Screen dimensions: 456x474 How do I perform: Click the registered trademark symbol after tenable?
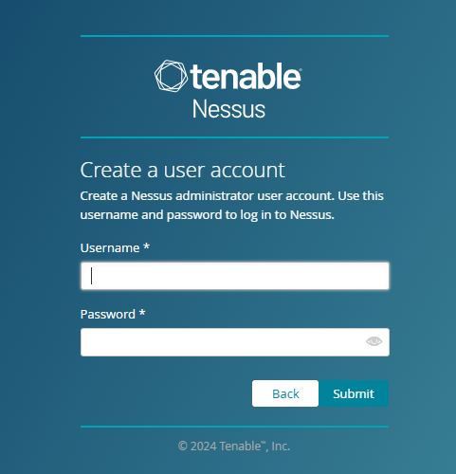[301, 69]
